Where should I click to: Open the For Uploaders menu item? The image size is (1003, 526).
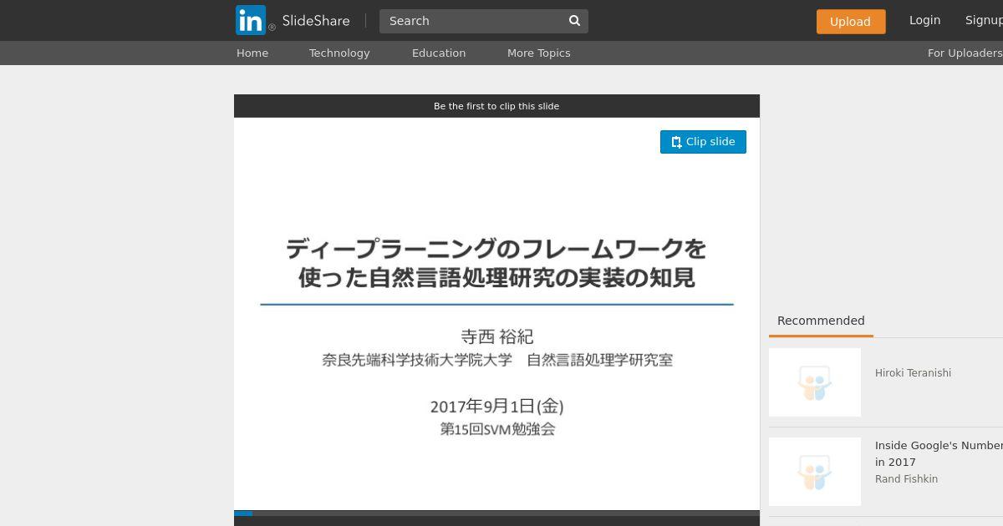pos(965,53)
